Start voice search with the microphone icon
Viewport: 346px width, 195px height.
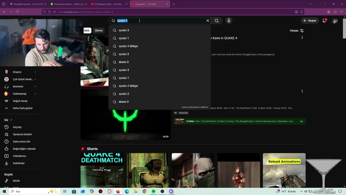click(229, 21)
